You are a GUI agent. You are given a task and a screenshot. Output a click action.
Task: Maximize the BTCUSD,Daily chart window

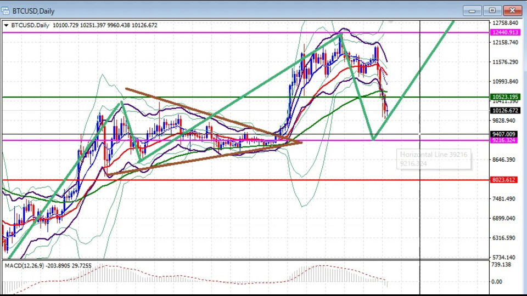pyautogui.click(x=492, y=11)
